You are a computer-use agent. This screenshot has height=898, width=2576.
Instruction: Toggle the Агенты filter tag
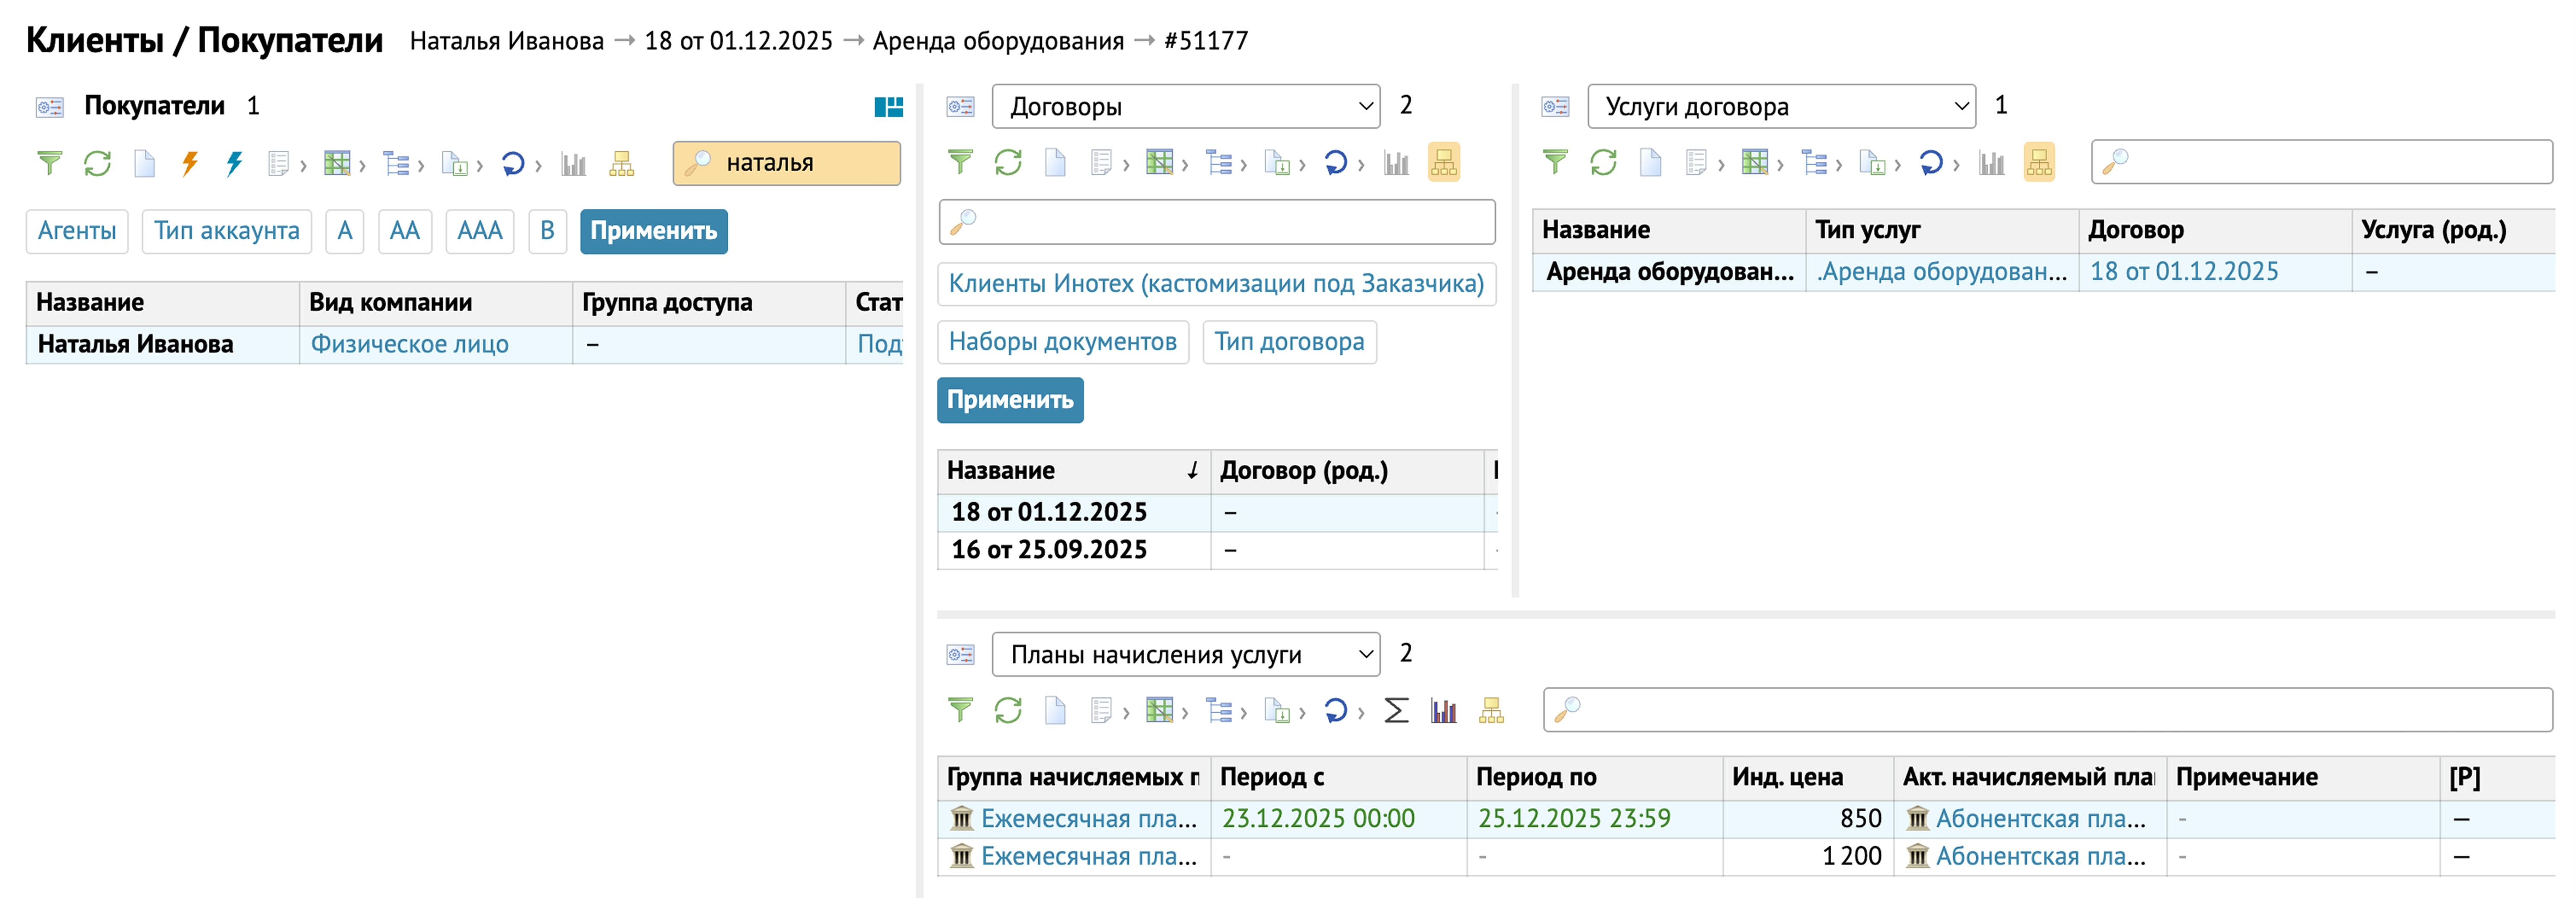[x=77, y=231]
